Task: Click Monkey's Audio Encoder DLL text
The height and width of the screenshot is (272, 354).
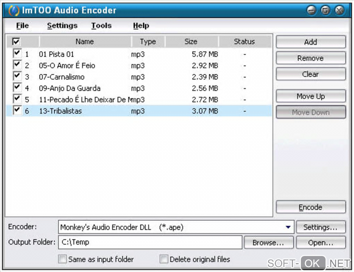Action: click(x=106, y=227)
